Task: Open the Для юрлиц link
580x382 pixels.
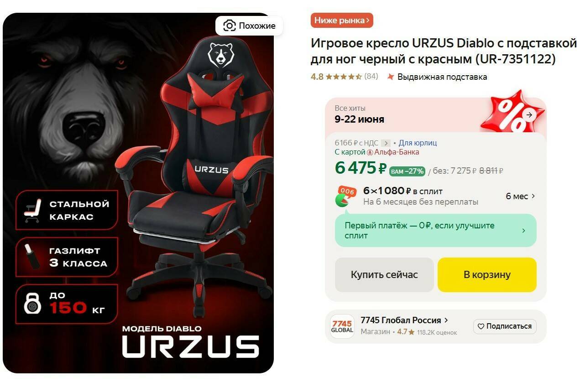Action: coord(418,143)
